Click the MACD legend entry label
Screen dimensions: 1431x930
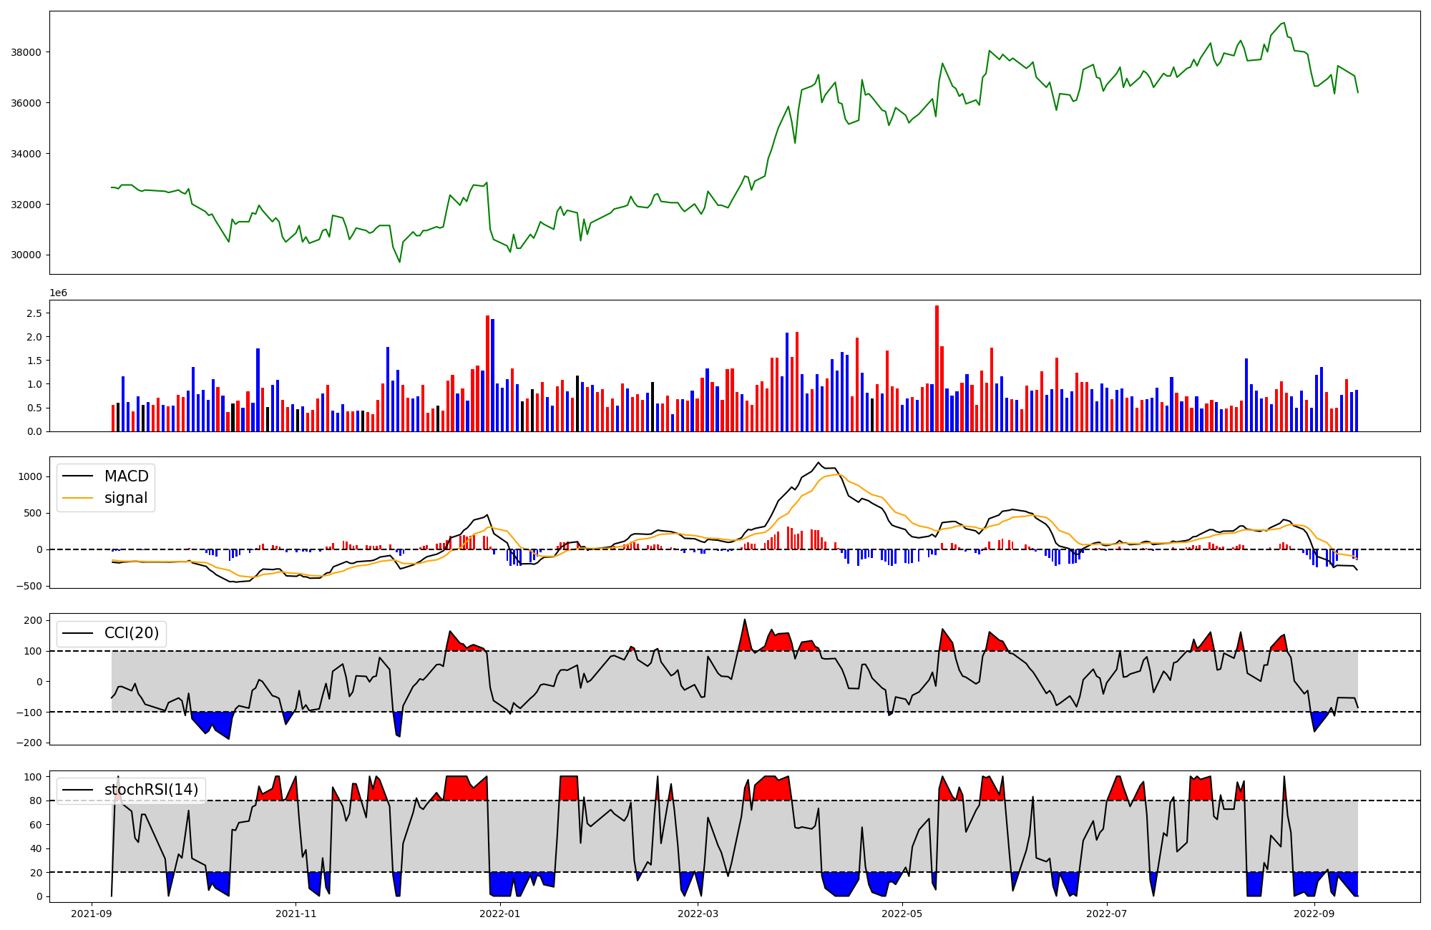coord(126,476)
